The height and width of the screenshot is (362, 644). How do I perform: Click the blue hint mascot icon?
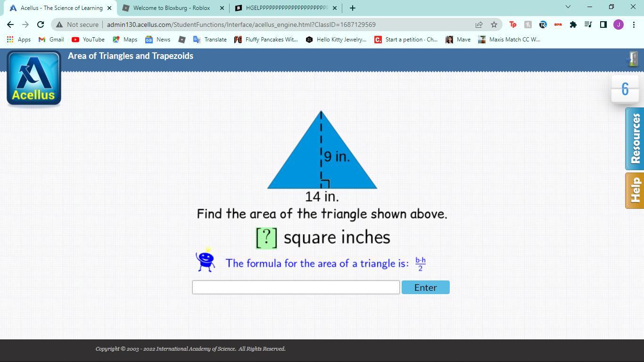pos(206,261)
